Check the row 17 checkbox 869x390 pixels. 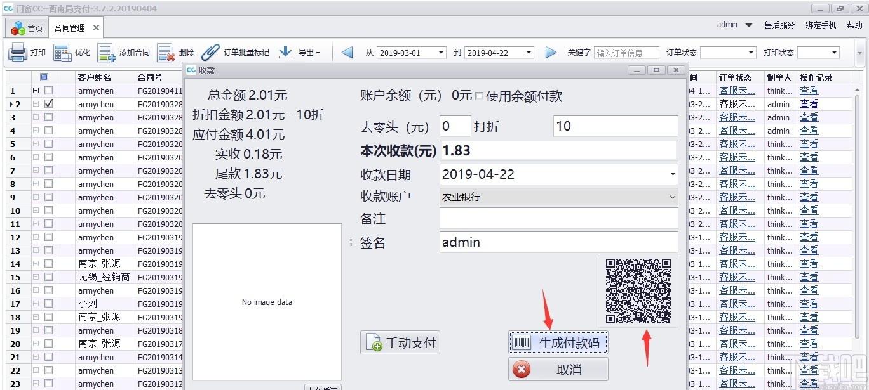coord(48,304)
